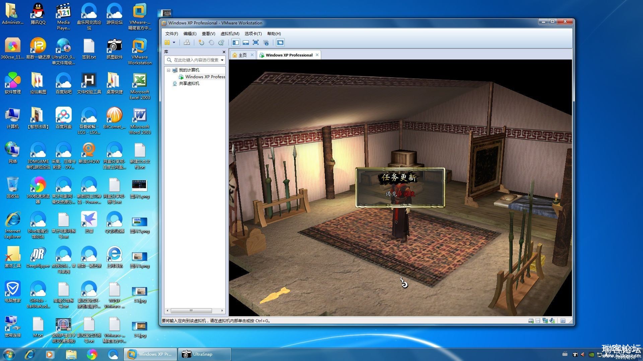Enter full screen mode icon
Viewport: 643px width, 361px height.
[x=256, y=42]
